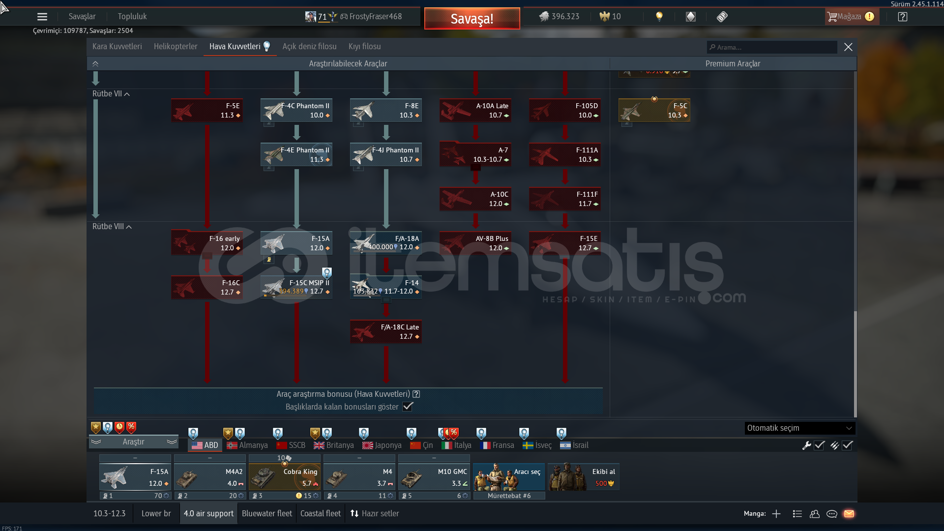This screenshot has height=531, width=944.
Task: Open the Topluluk menu
Action: [132, 17]
